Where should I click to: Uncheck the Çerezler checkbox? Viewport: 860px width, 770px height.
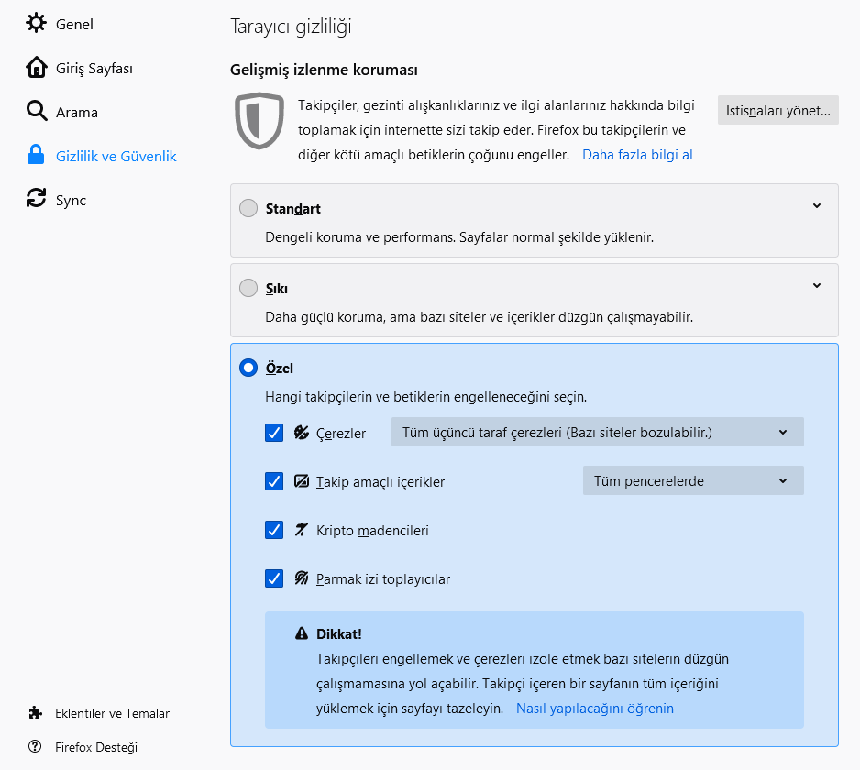(274, 433)
